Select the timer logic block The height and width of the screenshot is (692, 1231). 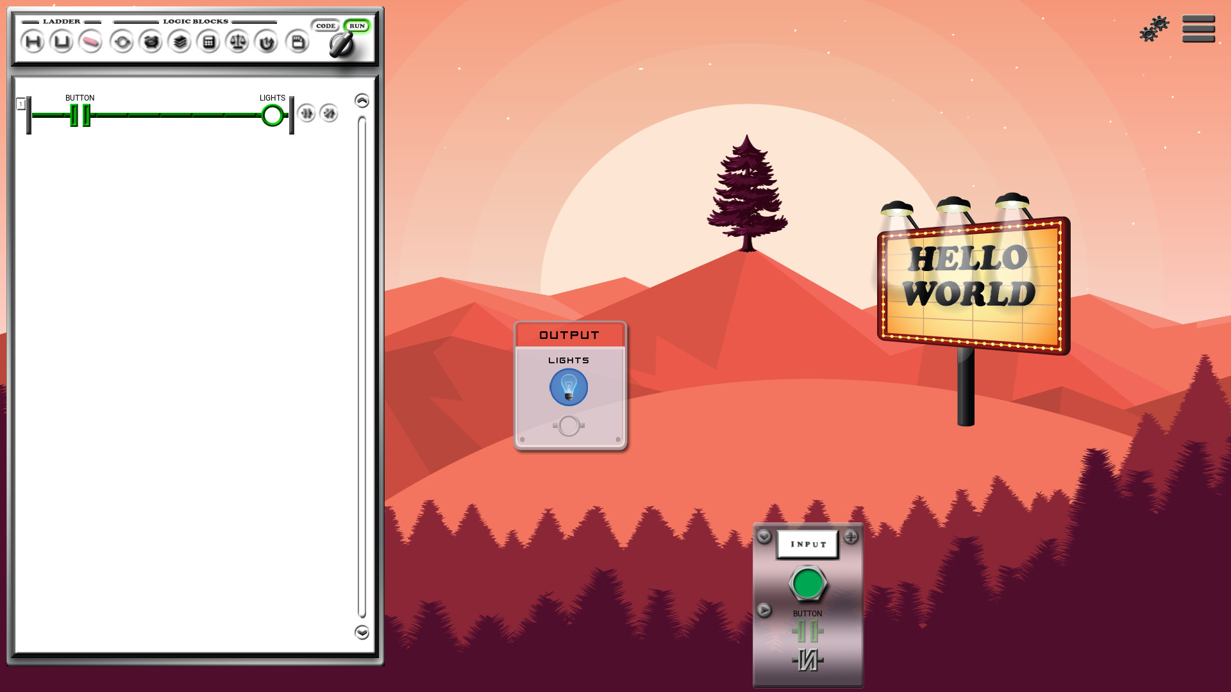tap(151, 42)
